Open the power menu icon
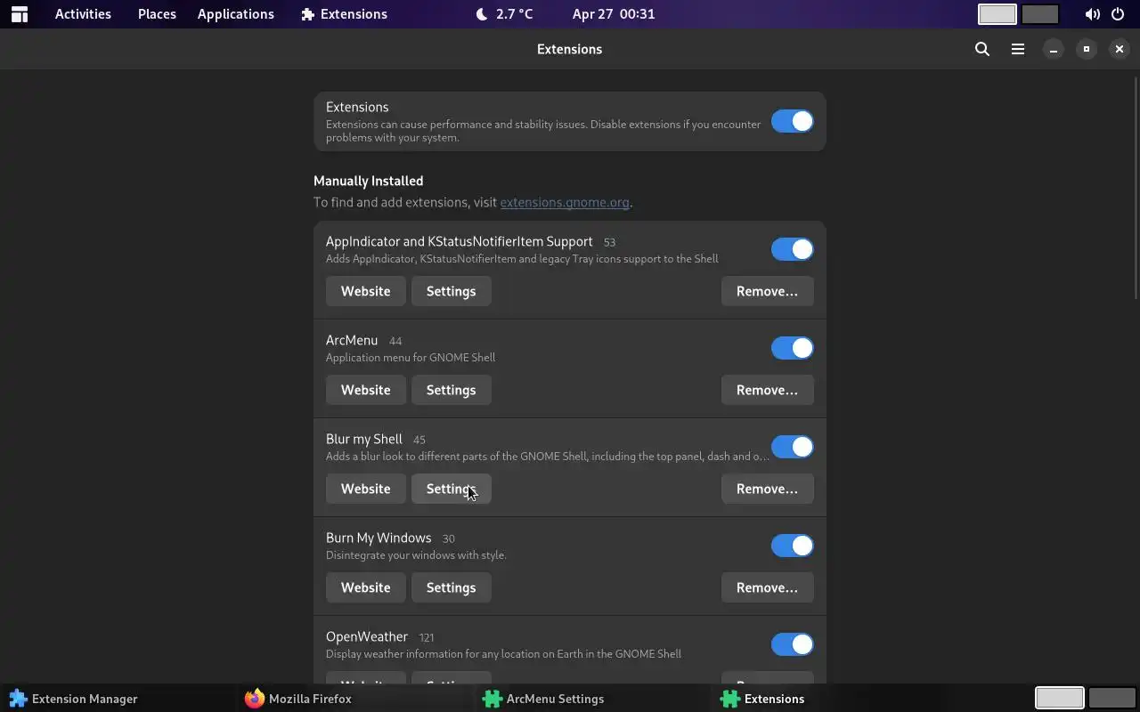1140x712 pixels. (1118, 14)
